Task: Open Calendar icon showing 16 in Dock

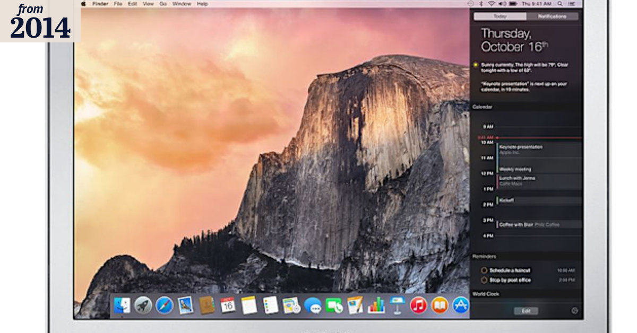Action: pos(228,305)
